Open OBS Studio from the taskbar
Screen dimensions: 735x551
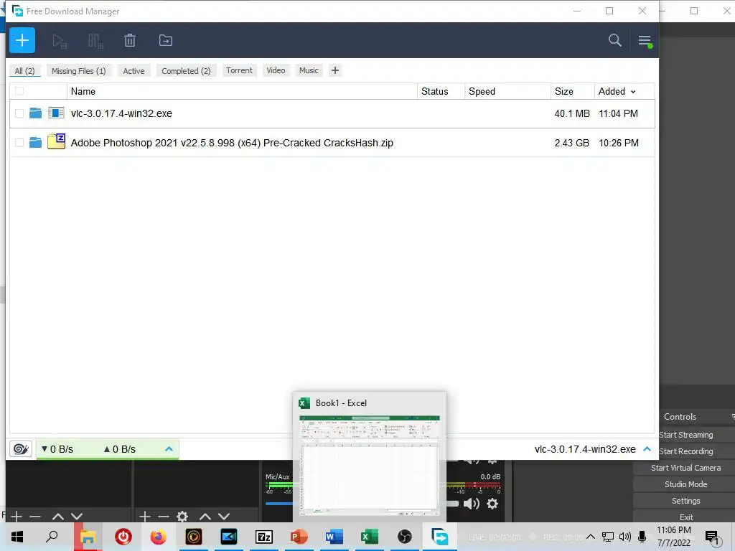[405, 537]
